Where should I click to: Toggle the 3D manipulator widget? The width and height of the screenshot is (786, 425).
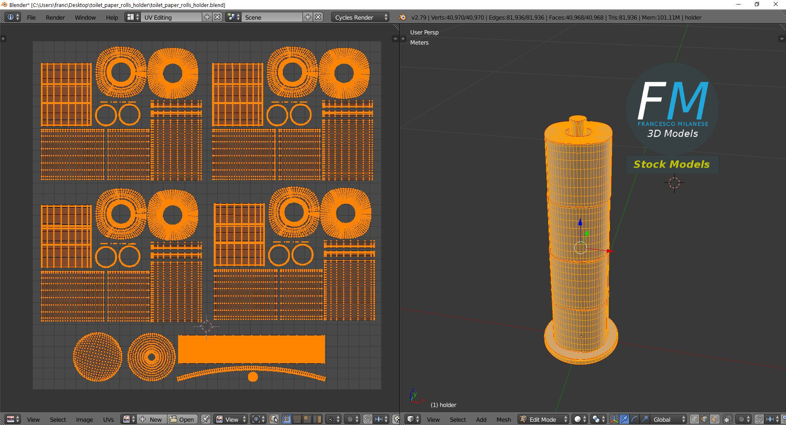pyautogui.click(x=614, y=419)
